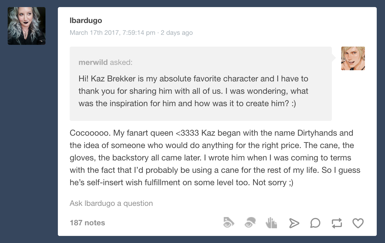Click the heart icon to like post
385x243 pixels.
tap(358, 223)
